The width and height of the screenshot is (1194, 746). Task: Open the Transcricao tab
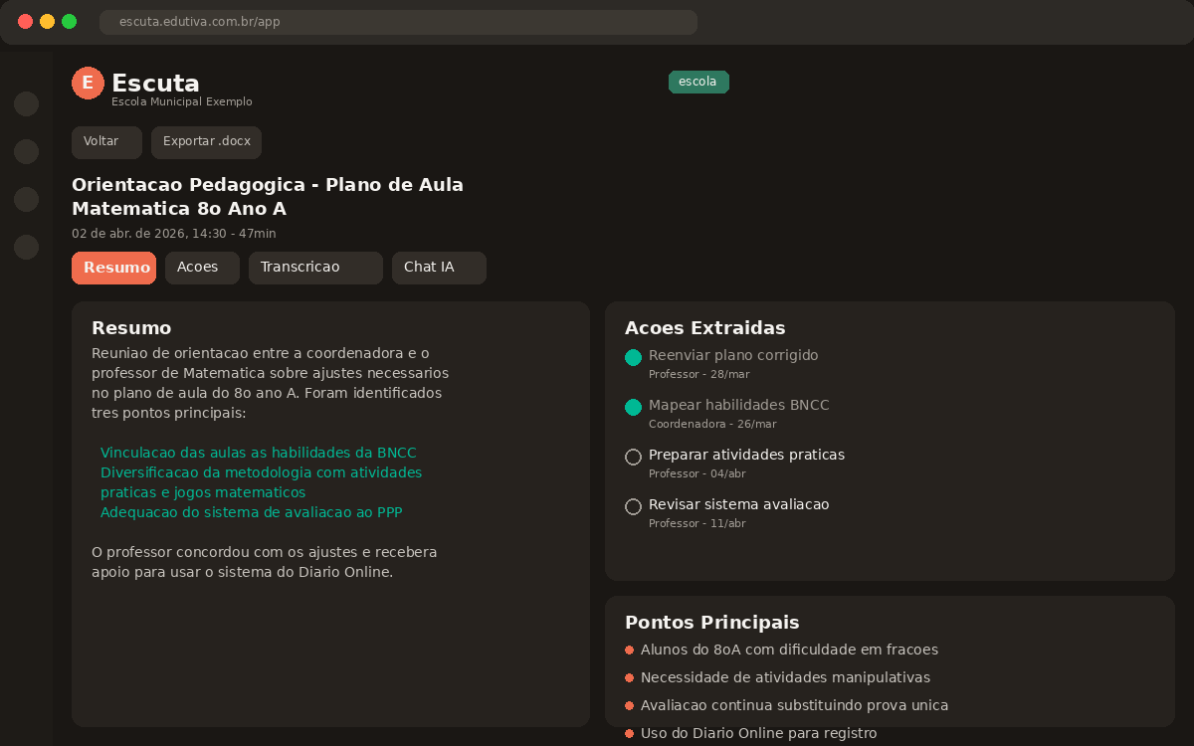(315, 268)
